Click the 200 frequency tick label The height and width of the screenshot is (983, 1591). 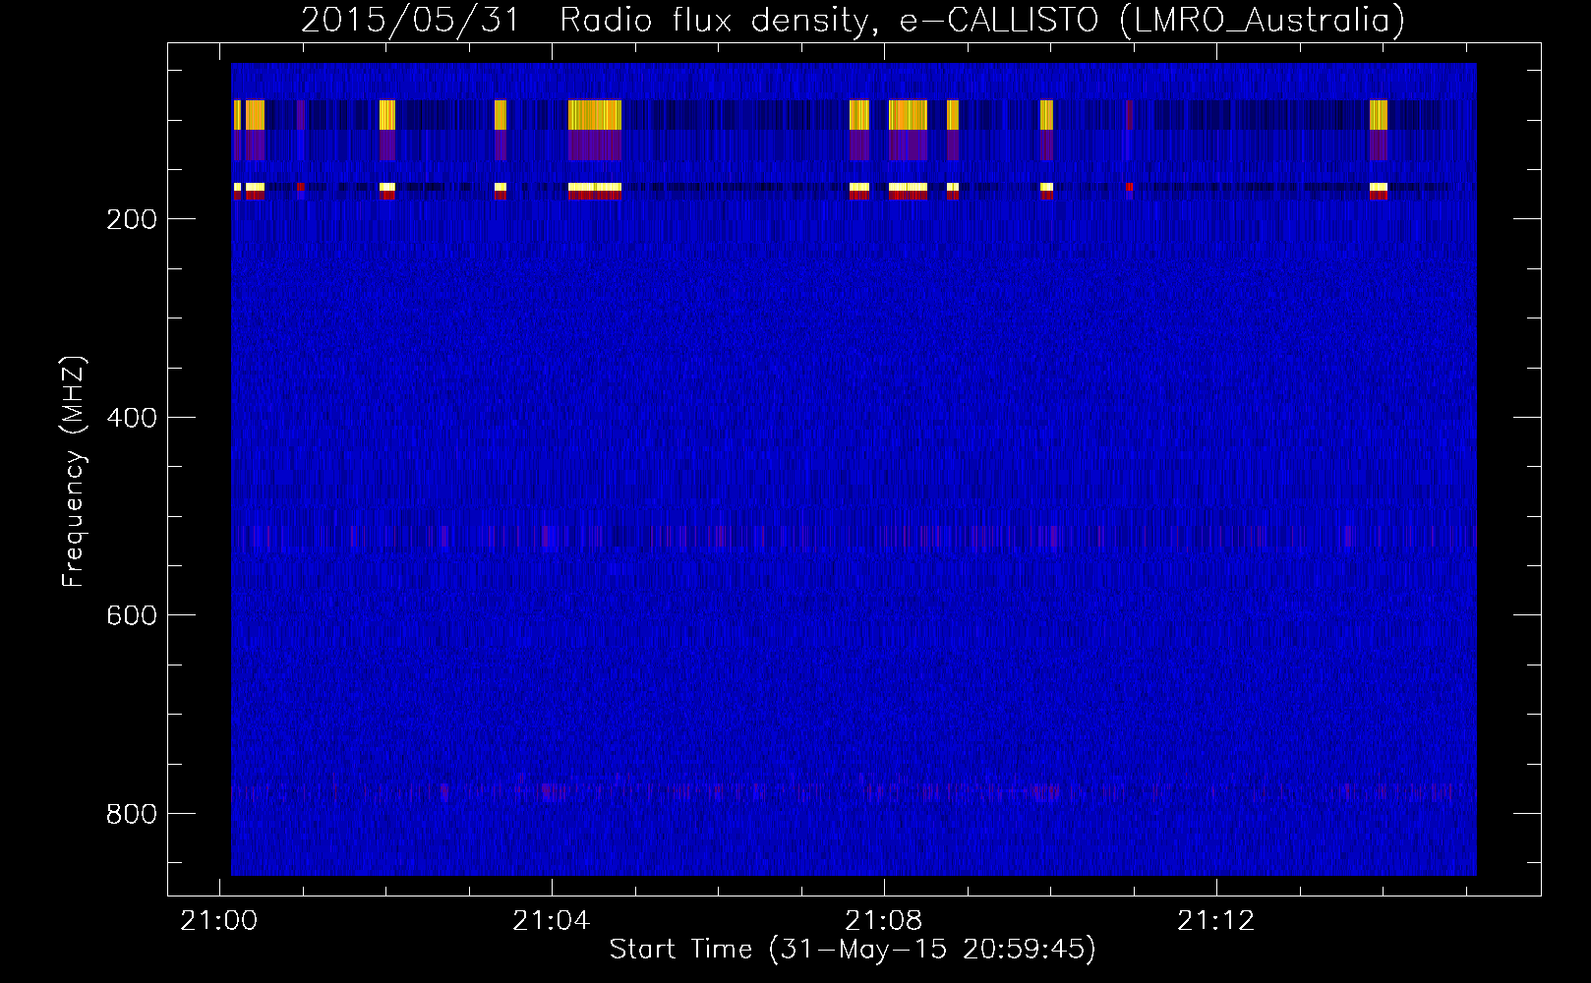click(x=132, y=219)
